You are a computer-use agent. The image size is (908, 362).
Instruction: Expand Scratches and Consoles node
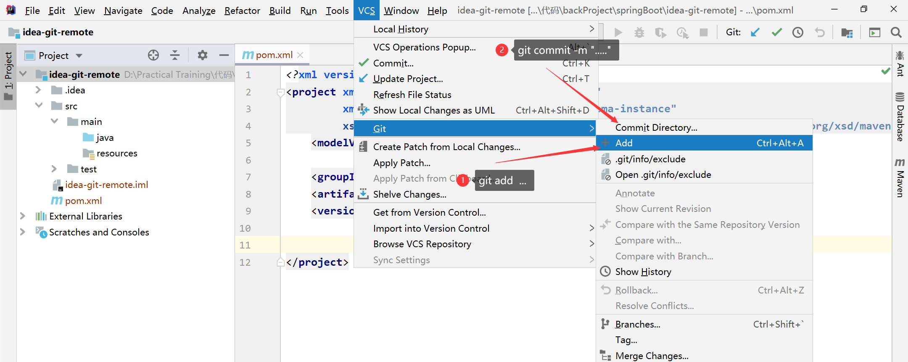click(x=23, y=232)
